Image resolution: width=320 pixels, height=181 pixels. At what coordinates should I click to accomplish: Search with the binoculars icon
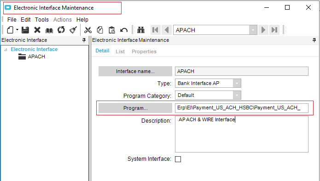141,30
